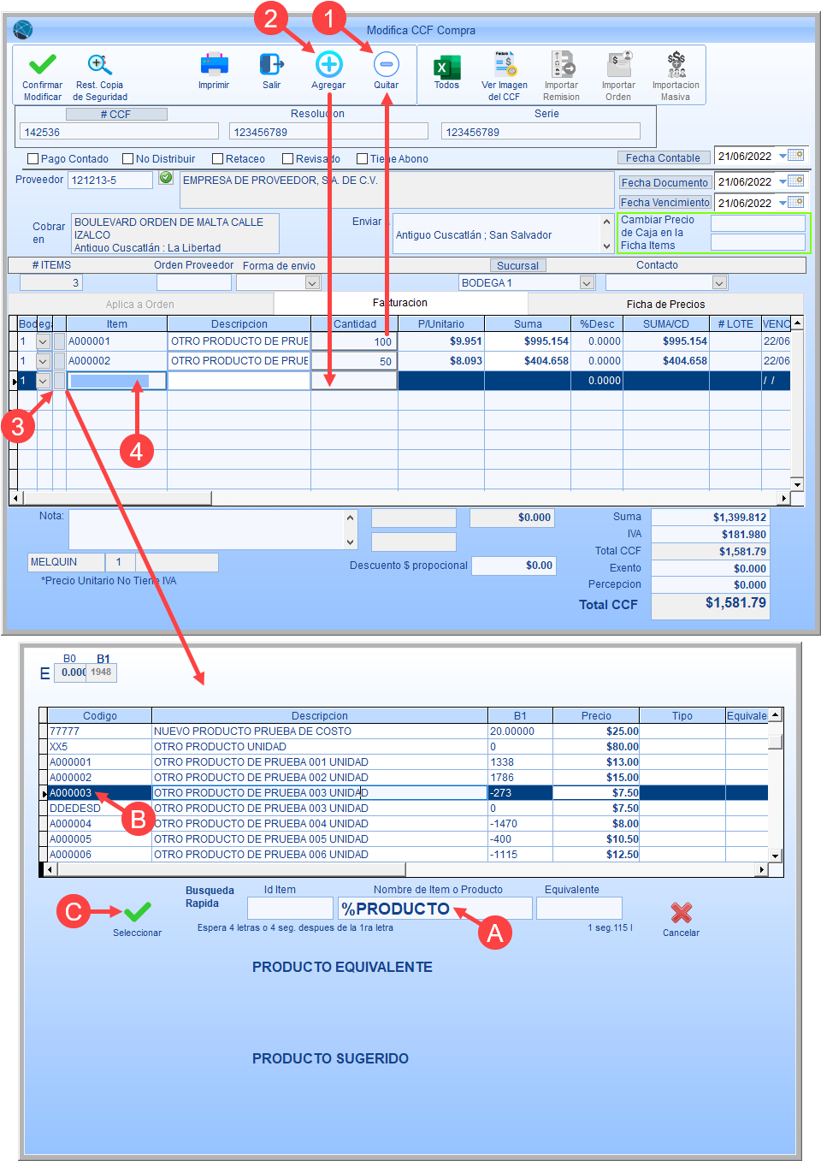Image resolution: width=821 pixels, height=1161 pixels.
Task: Export with the Todos Excel icon
Action: pos(446,67)
